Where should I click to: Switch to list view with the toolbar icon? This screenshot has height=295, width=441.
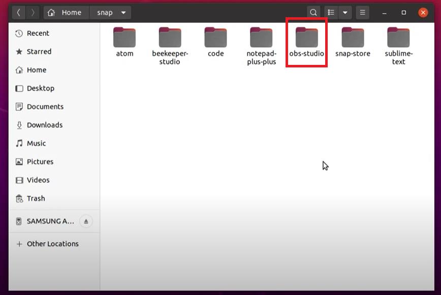[x=331, y=13]
